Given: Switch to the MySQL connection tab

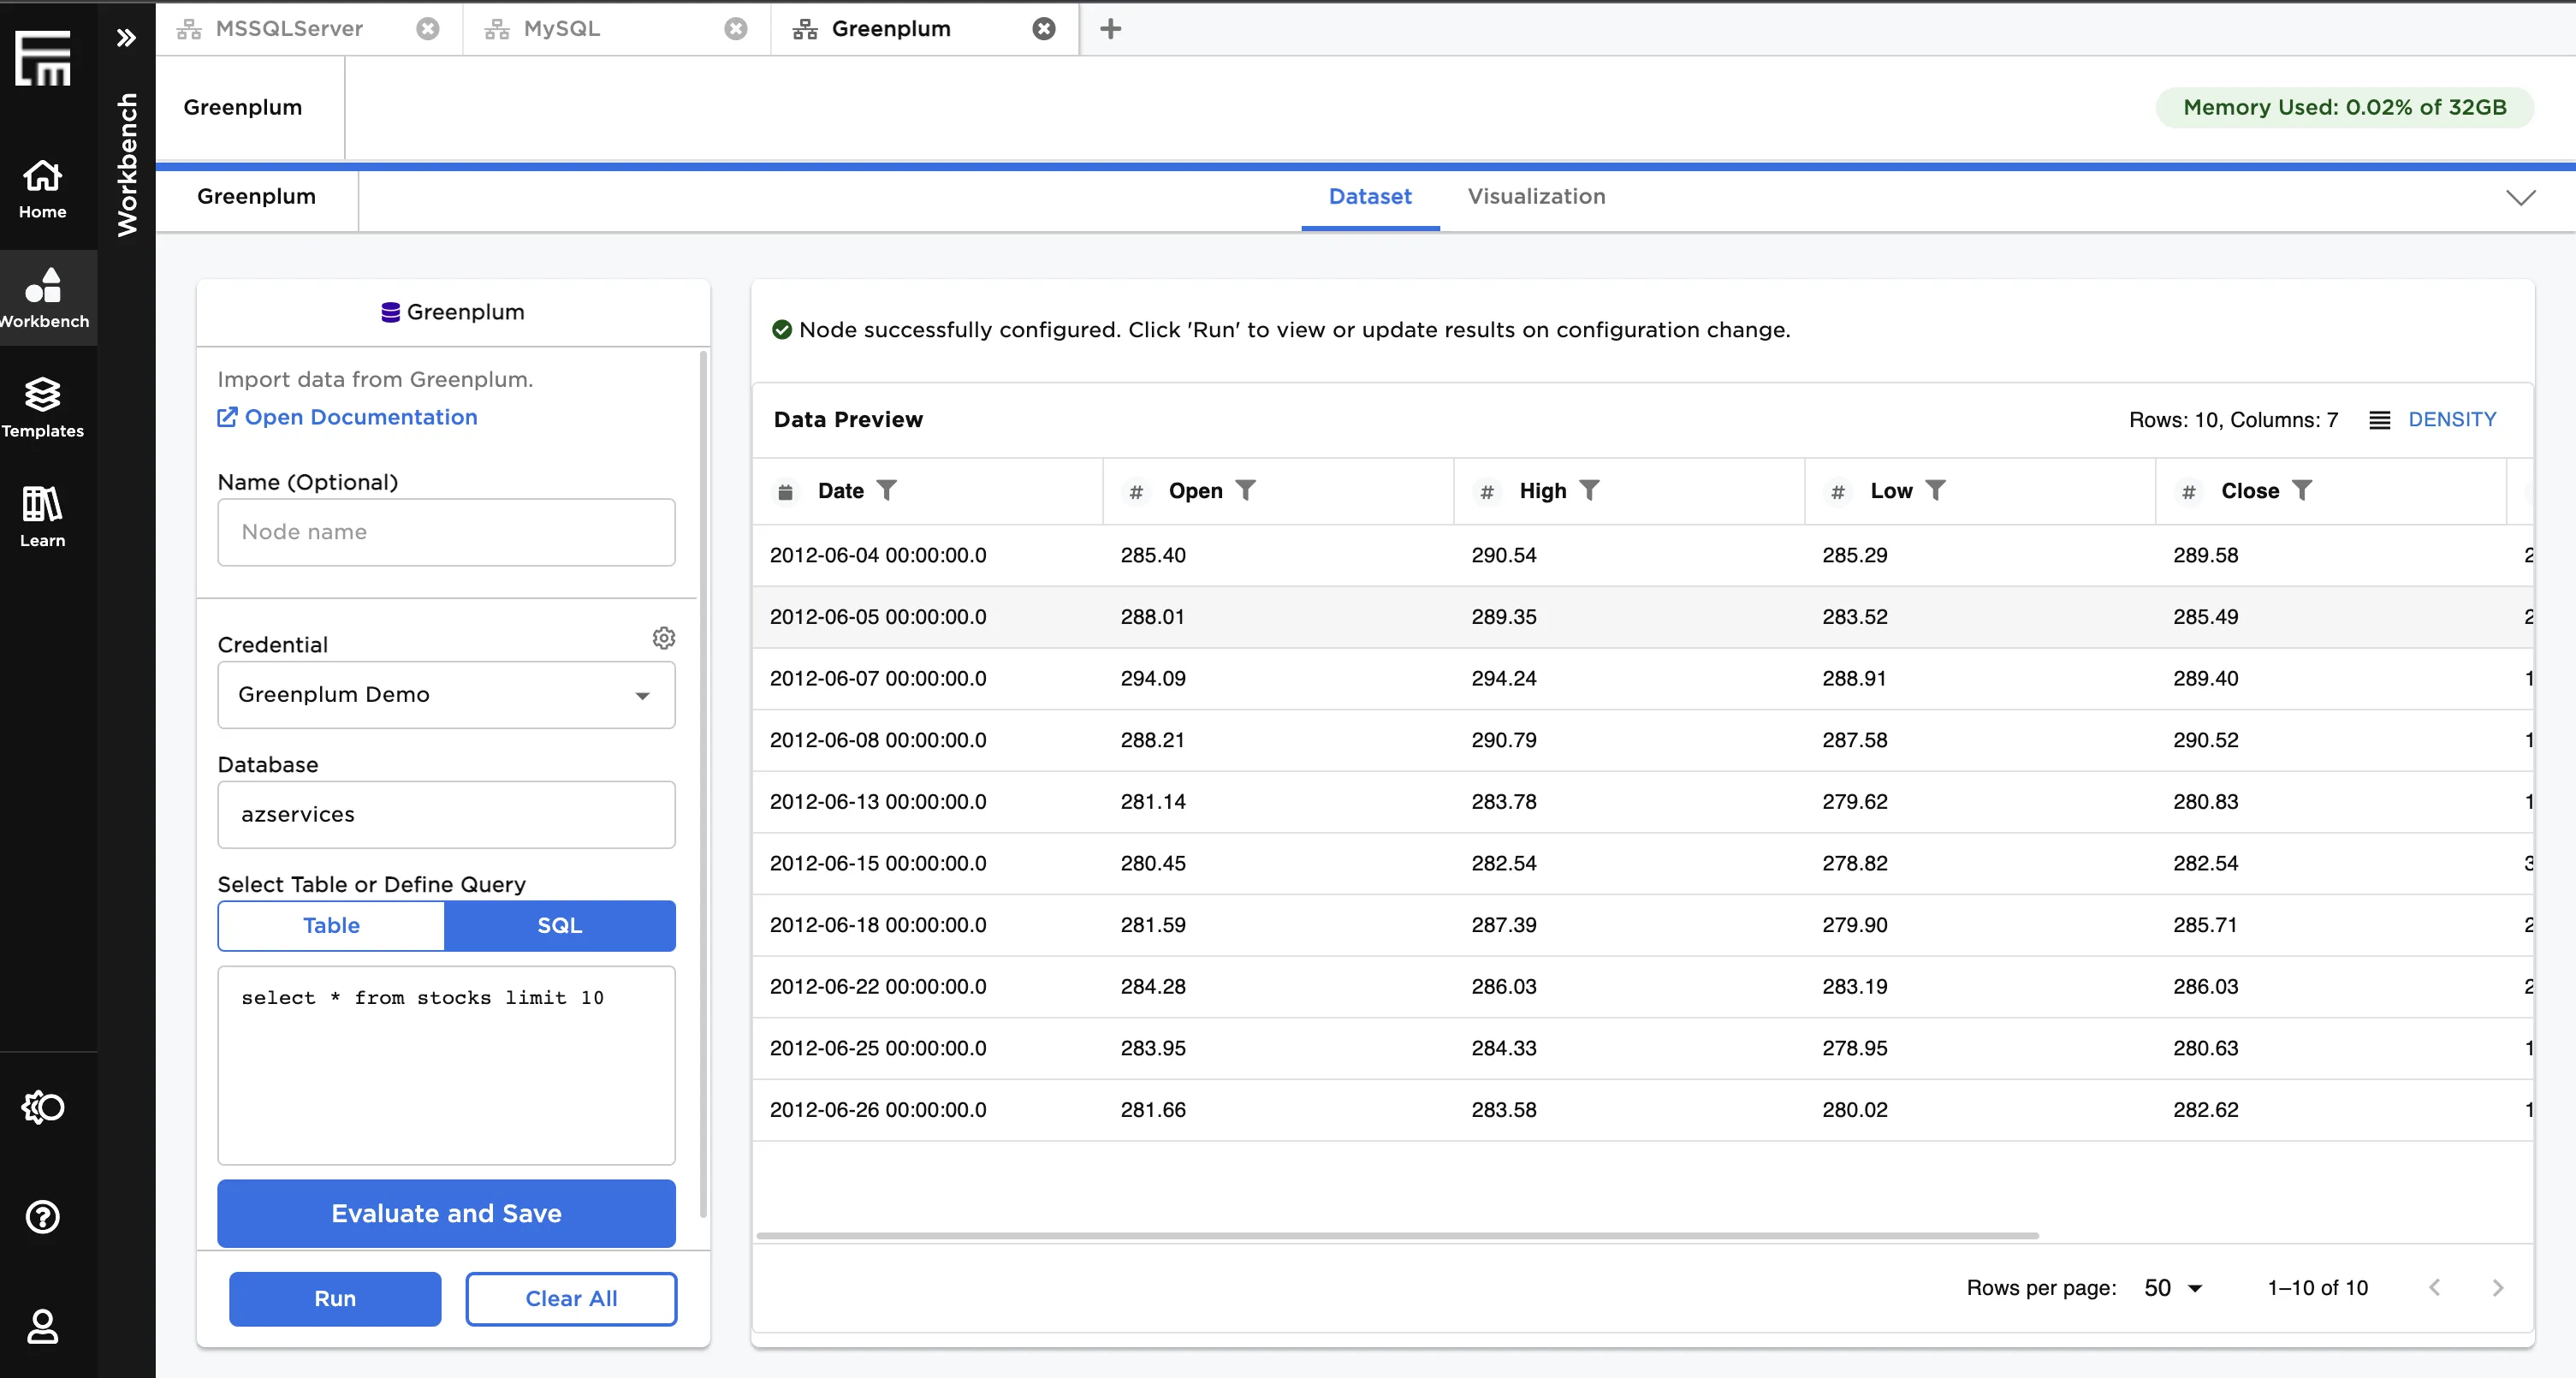Looking at the screenshot, I should (x=562, y=29).
